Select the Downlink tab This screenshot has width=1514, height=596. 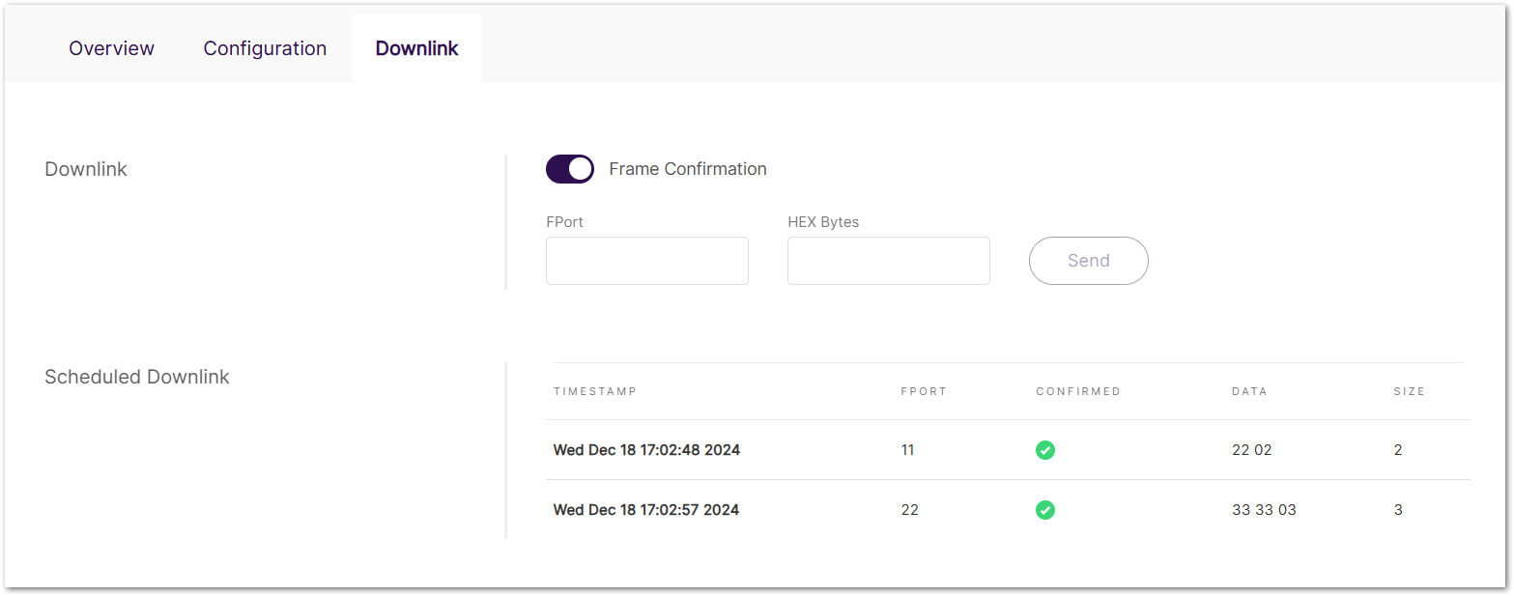pyautogui.click(x=416, y=48)
